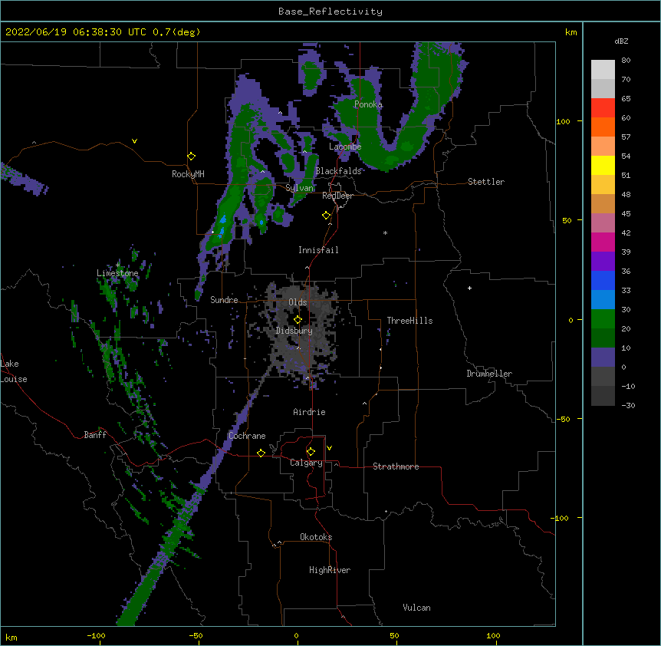Click the Airdrie city label

310,412
